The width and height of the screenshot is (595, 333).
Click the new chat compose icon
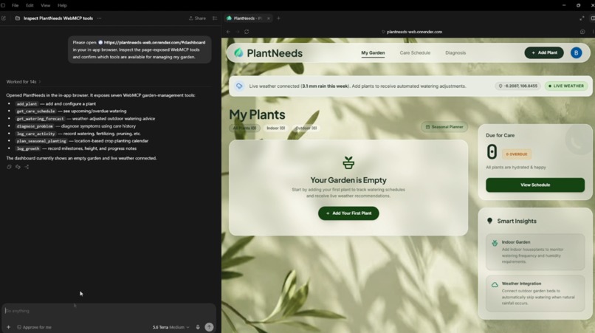coord(4,18)
